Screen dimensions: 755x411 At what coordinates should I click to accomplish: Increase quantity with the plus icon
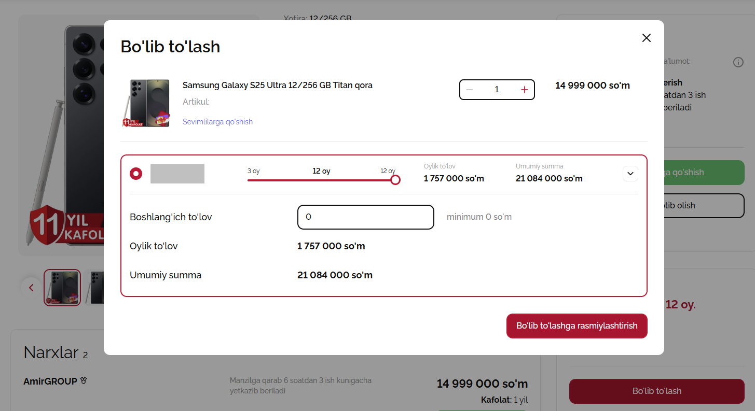(x=524, y=90)
